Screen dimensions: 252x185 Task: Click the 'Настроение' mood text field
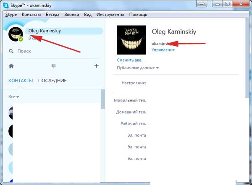[193, 83]
